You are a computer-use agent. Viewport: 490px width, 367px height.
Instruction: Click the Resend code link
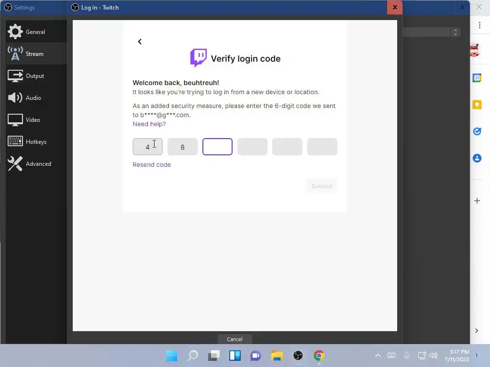click(152, 164)
